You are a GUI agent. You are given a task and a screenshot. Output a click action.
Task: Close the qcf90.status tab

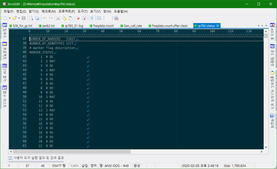pyautogui.click(x=218, y=26)
